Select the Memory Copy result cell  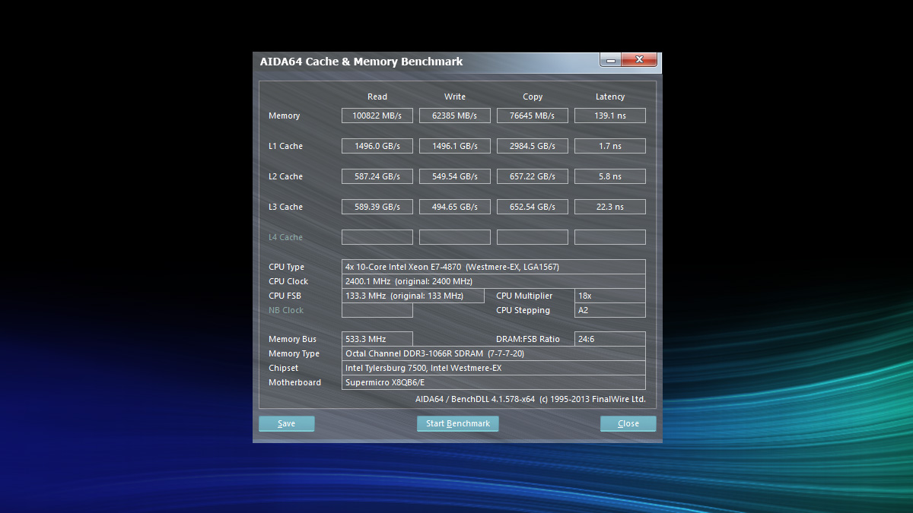tap(532, 116)
